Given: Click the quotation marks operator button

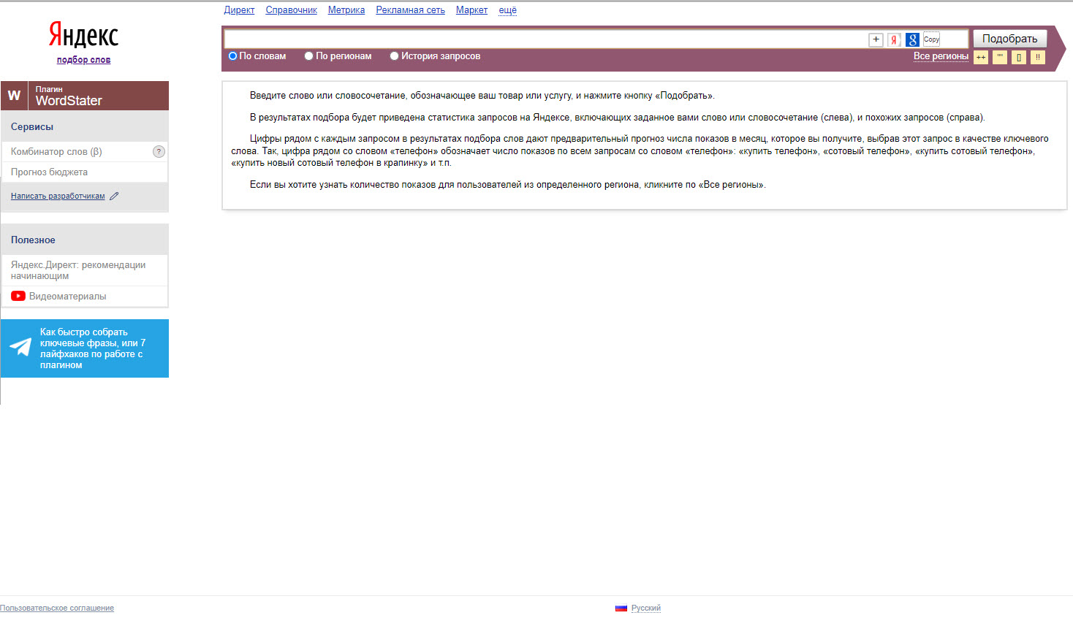Looking at the screenshot, I should pyautogui.click(x=1000, y=57).
